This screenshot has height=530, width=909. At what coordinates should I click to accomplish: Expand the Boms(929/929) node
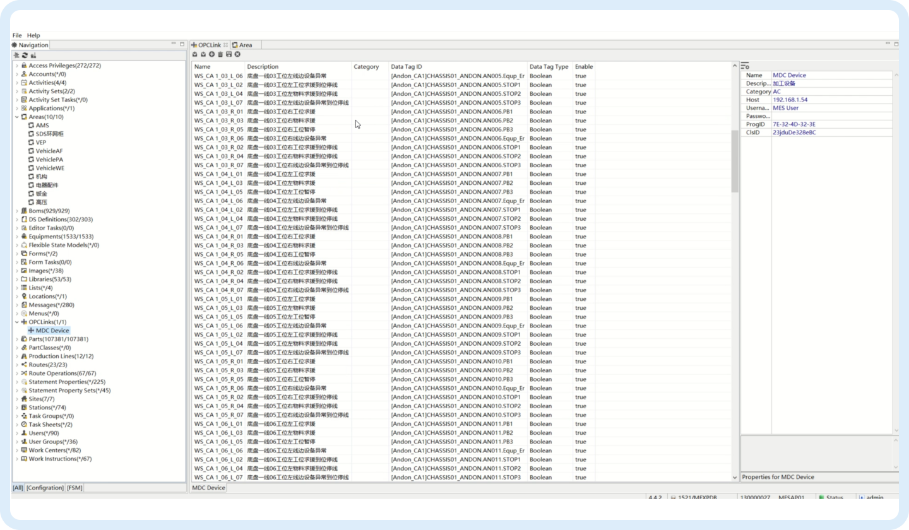click(16, 211)
